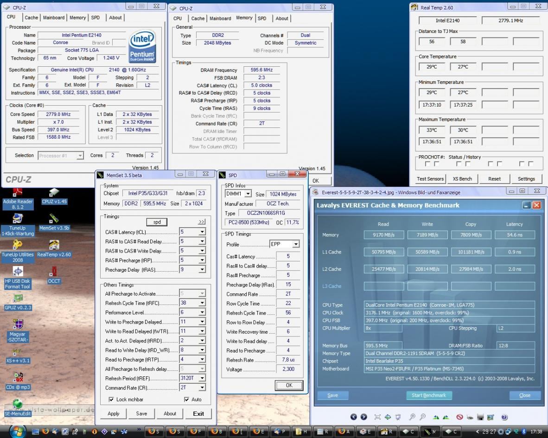Open Precharge Delay (tRAS) dropdown in MemSet
The width and height of the screenshot is (548, 438).
(202, 270)
